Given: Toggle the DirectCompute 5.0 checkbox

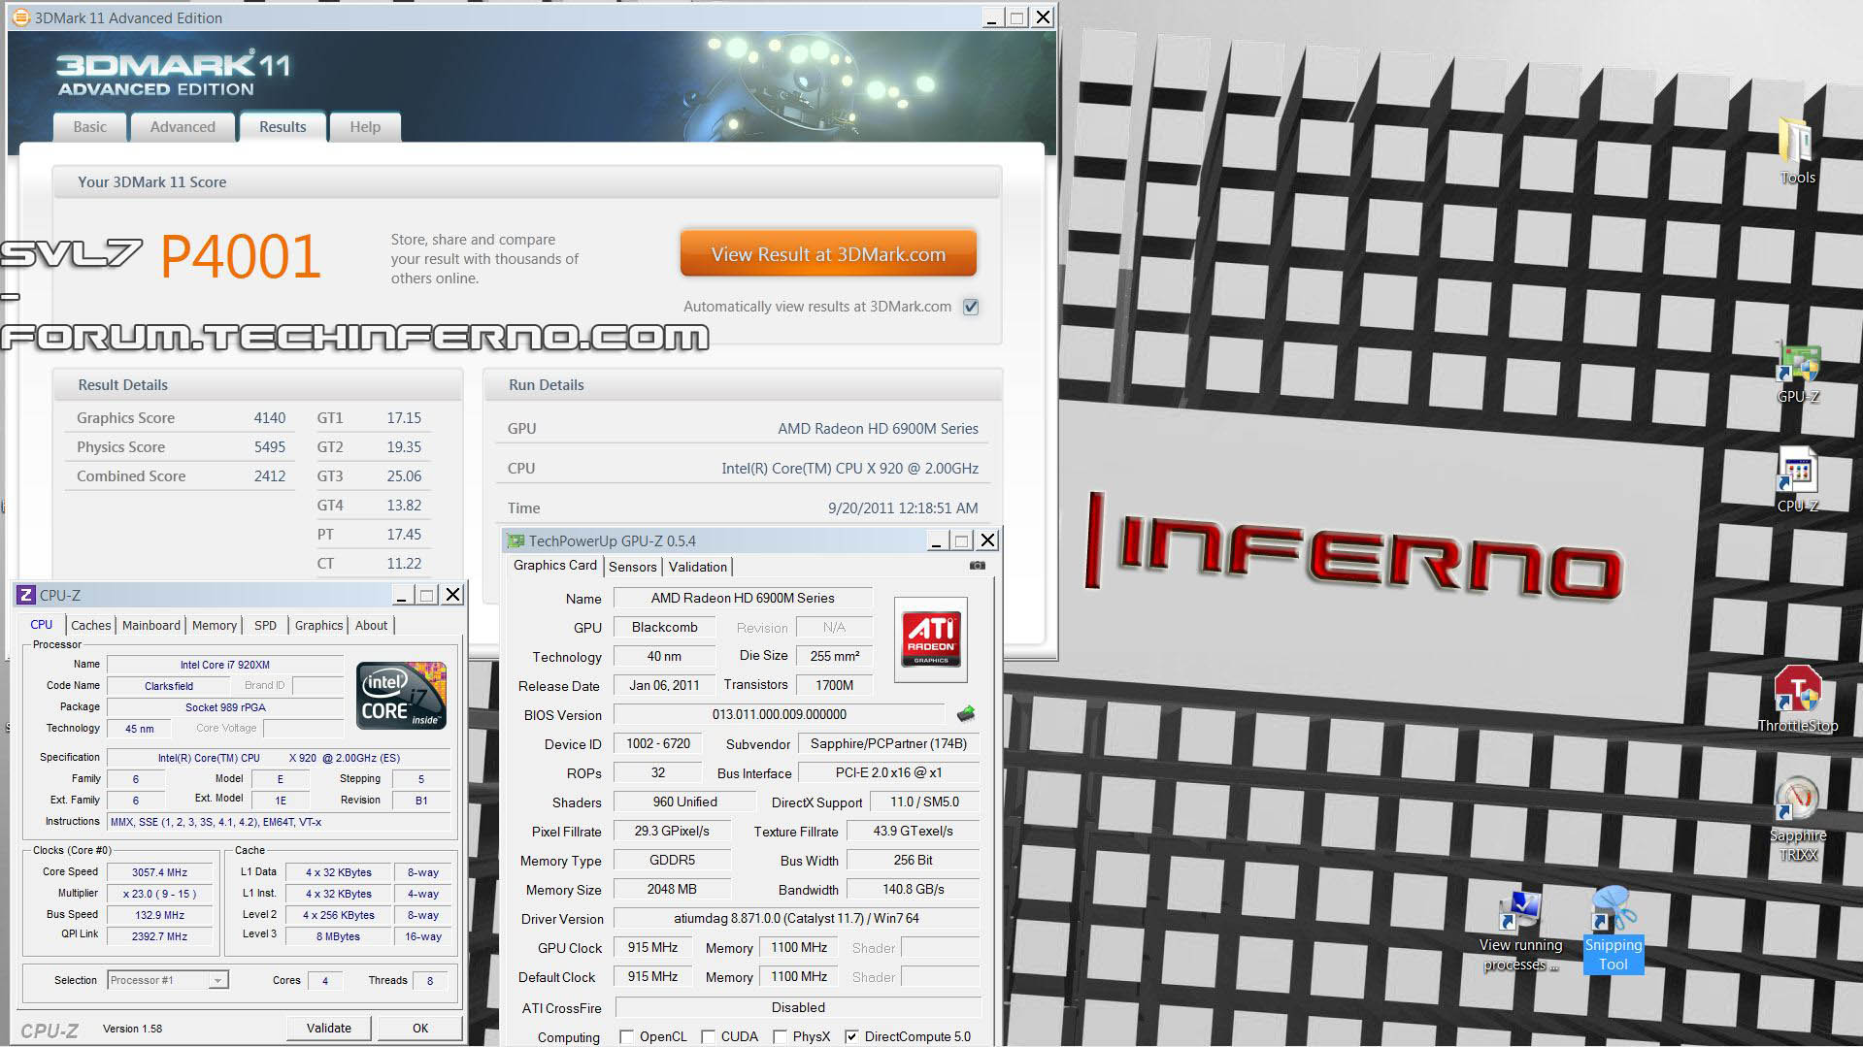Looking at the screenshot, I should 851,1036.
